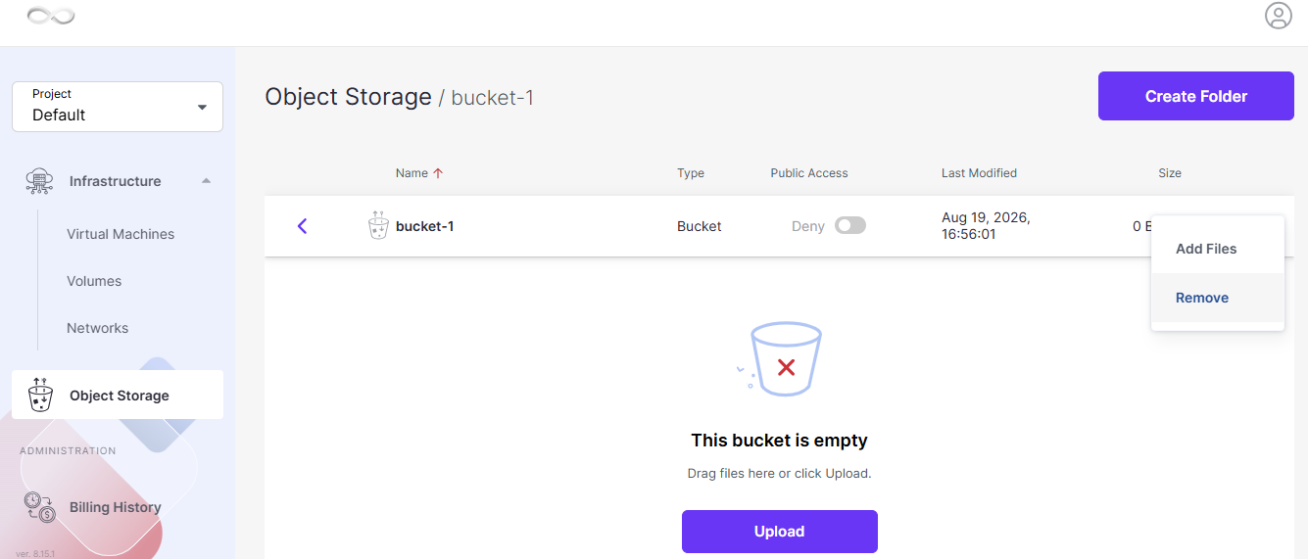Open Volumes in sidebar
Viewport: 1308px width, 559px height.
coord(94,281)
